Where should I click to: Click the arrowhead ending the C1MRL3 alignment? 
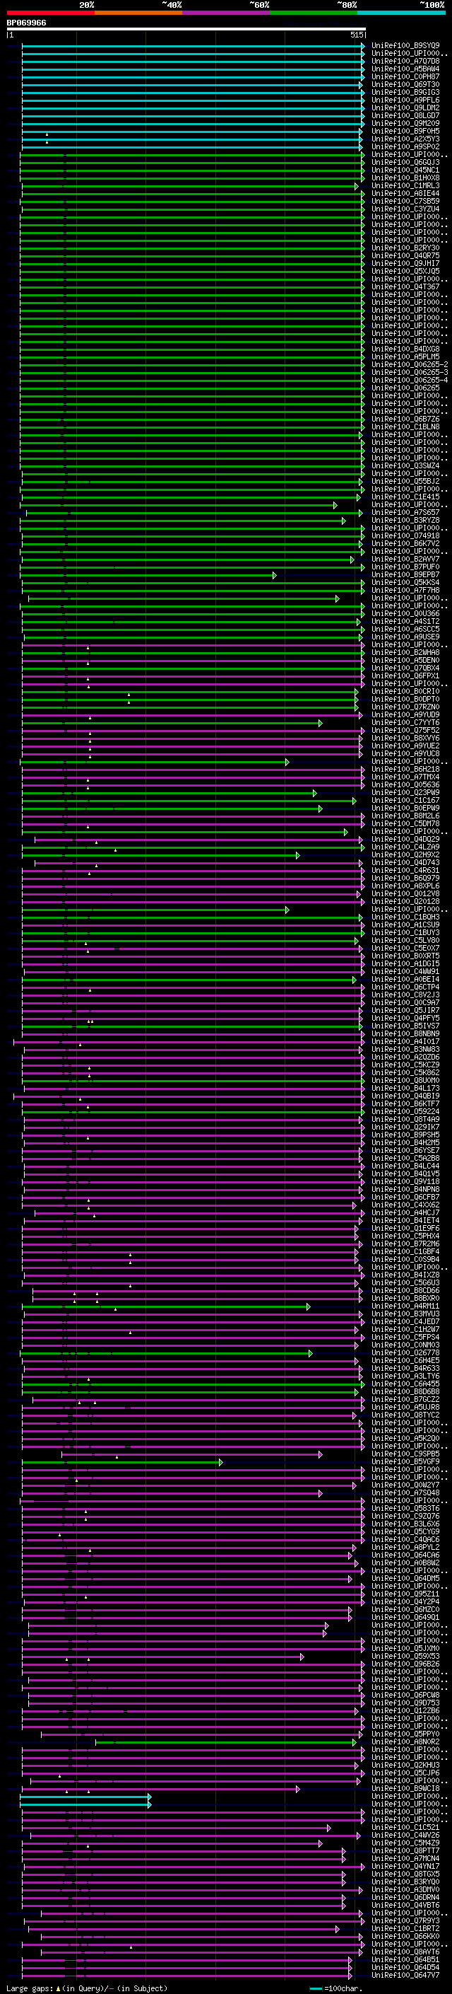click(357, 186)
